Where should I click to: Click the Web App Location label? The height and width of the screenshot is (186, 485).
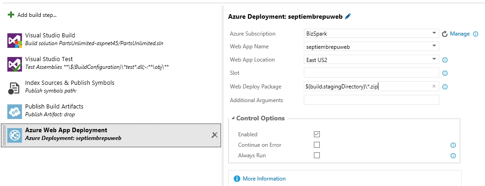tap(252, 60)
